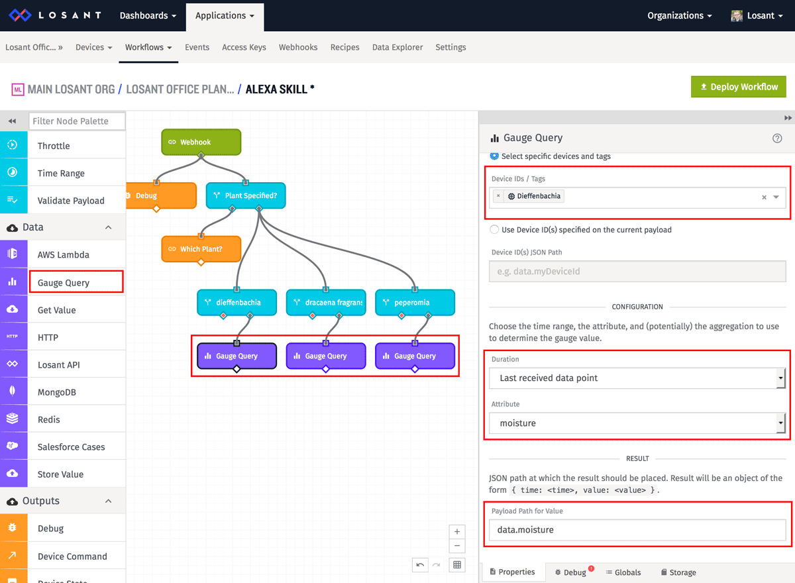795x583 pixels.
Task: Collapse the node palette with double-arrow icon
Action: 13,121
